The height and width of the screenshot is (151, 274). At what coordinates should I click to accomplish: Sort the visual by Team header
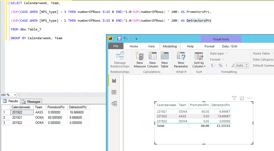182,105
